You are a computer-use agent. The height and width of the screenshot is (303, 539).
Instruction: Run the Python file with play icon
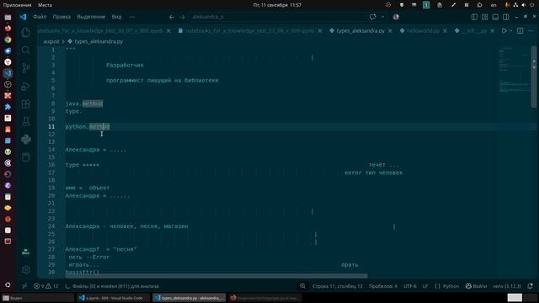[504, 31]
